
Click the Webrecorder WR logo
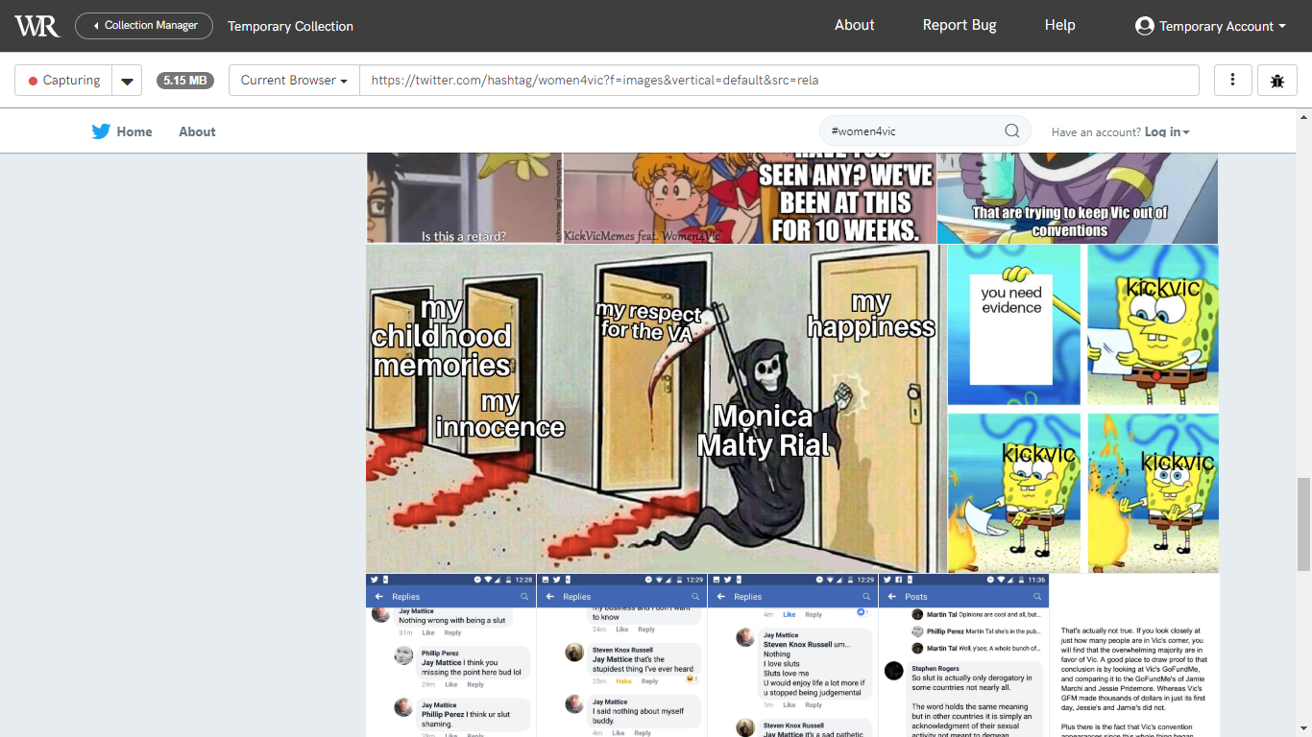point(36,26)
